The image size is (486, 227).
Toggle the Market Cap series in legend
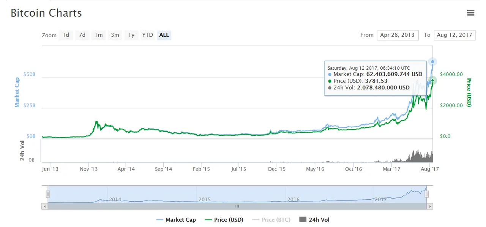[x=176, y=220]
